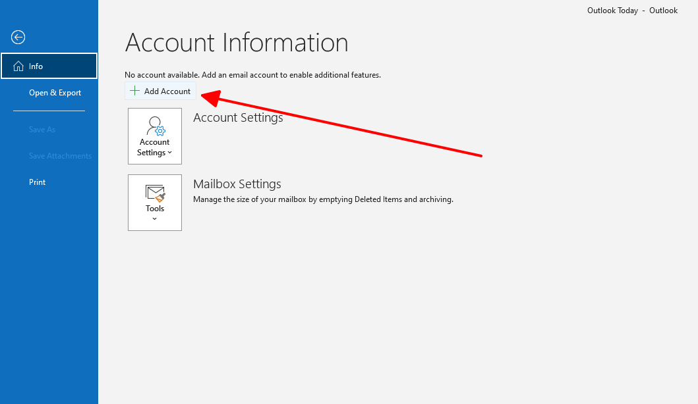Click the back arrow to exit Backstage
The width and height of the screenshot is (698, 404).
click(18, 38)
